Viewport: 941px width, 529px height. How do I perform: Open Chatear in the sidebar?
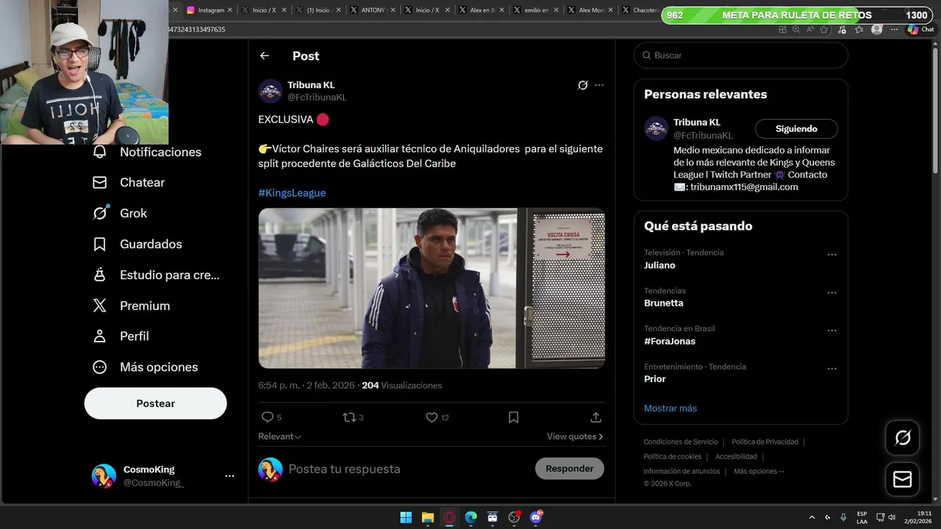(129, 182)
